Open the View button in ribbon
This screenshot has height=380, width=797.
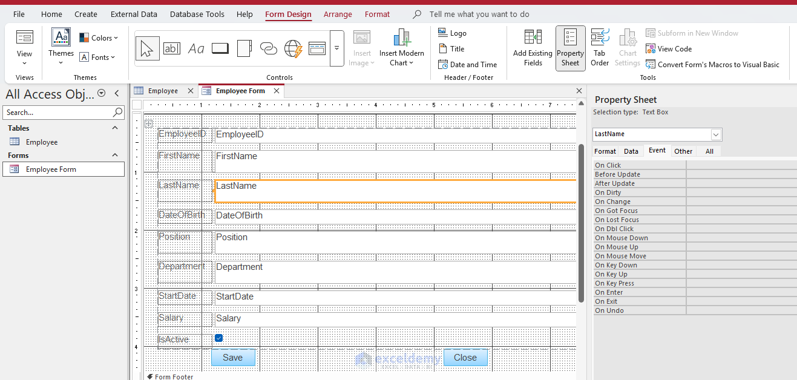click(x=24, y=47)
